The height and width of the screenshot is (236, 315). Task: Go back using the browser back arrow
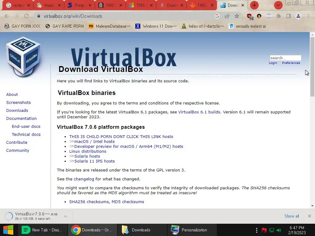7,16
